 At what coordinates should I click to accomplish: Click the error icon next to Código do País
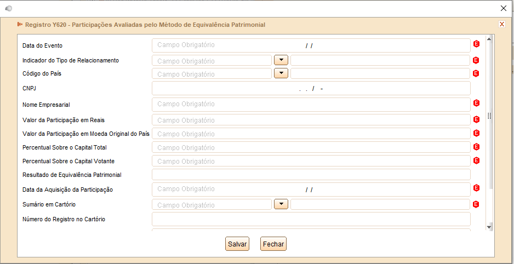476,73
